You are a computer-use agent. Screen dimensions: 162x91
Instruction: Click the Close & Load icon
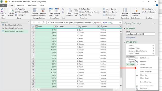3,10
